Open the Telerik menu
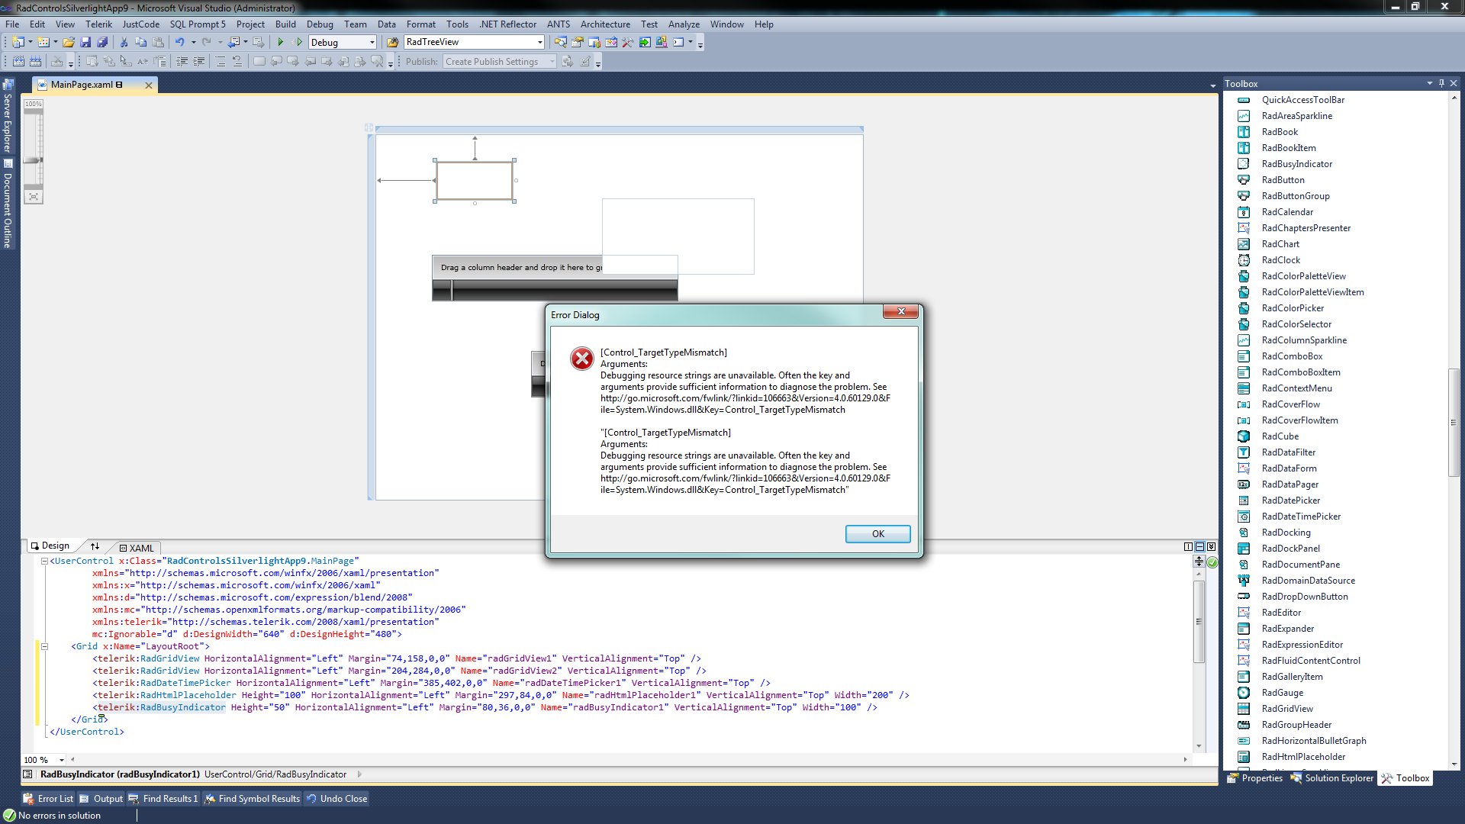The width and height of the screenshot is (1465, 824). 98,24
